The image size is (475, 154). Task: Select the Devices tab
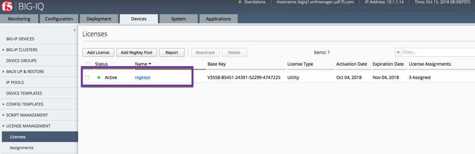click(x=139, y=19)
